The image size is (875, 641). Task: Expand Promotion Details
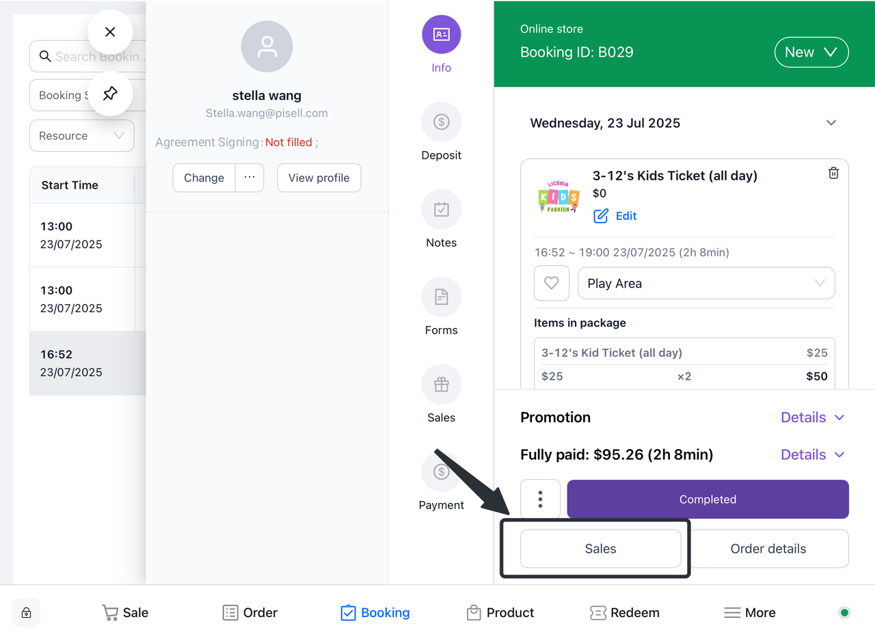pos(812,418)
